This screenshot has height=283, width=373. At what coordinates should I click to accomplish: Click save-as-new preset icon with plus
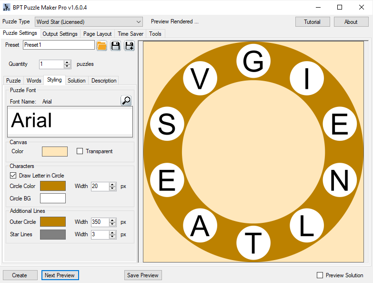click(130, 45)
